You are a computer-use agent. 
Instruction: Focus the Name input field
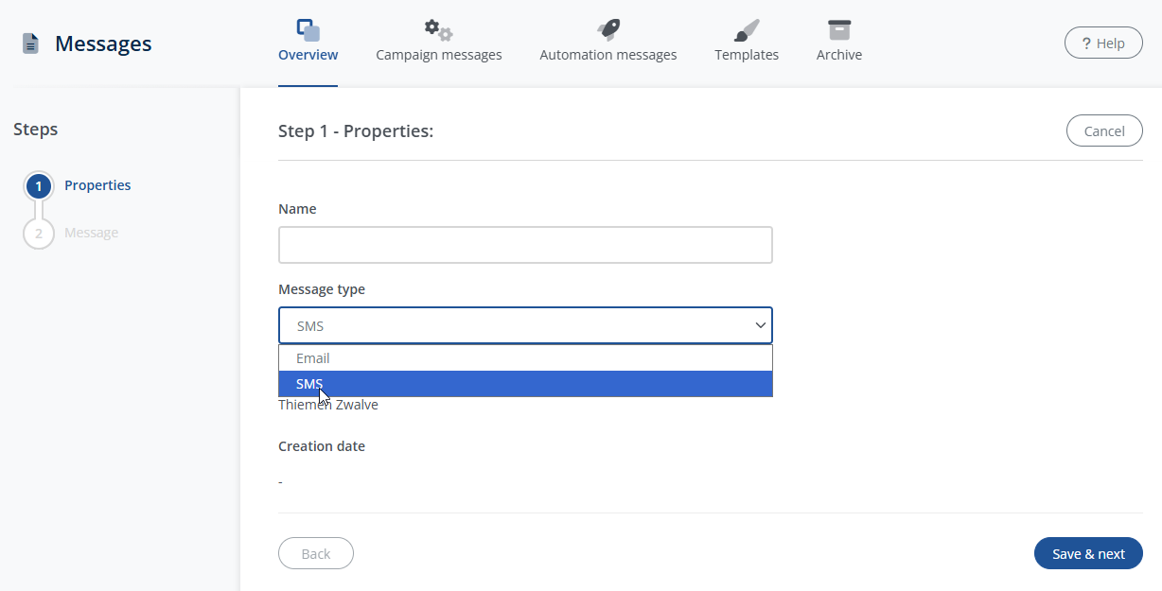[525, 245]
